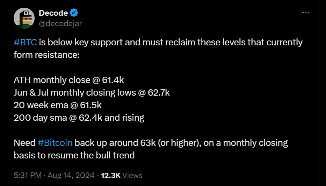Click the on a monthly closing text
This screenshot has width=326, height=186.
(x=246, y=143)
